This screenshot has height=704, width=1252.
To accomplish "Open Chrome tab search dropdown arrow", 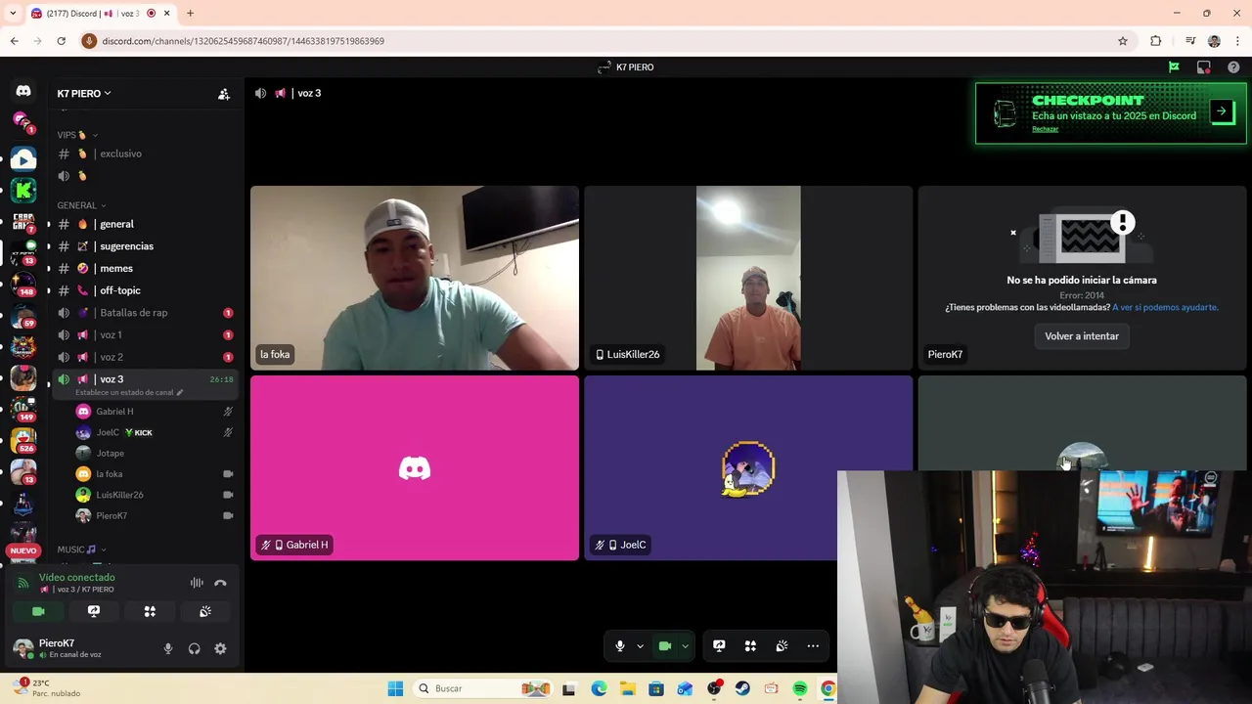I will click(13, 14).
